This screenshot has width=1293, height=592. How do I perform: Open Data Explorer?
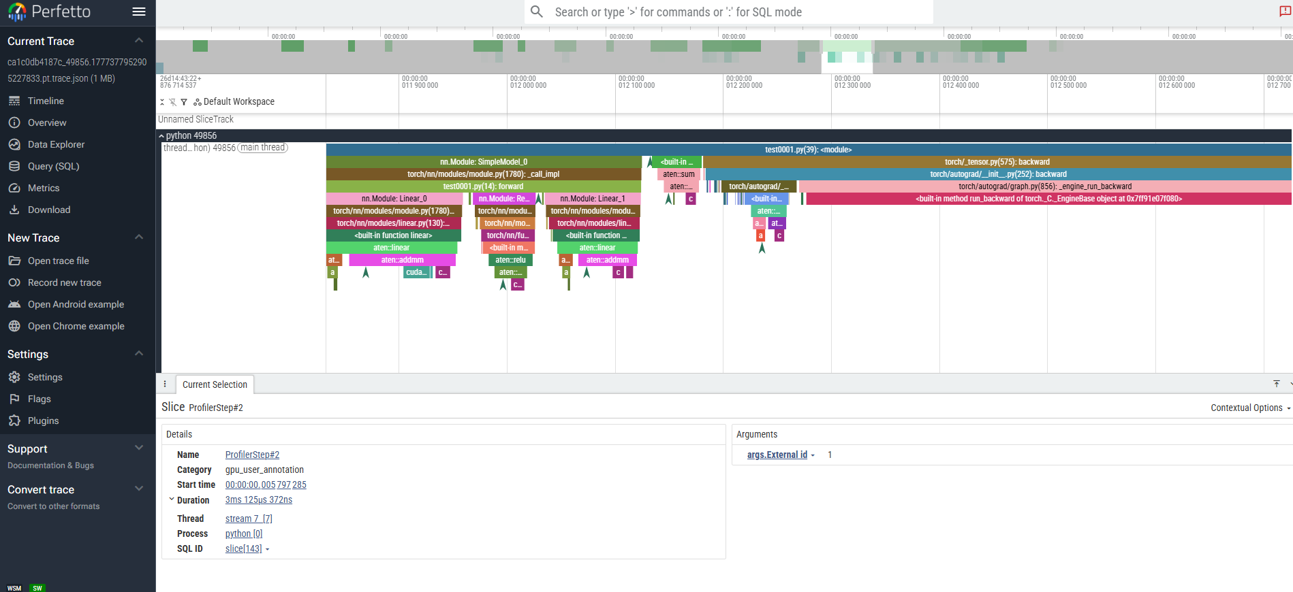click(57, 144)
